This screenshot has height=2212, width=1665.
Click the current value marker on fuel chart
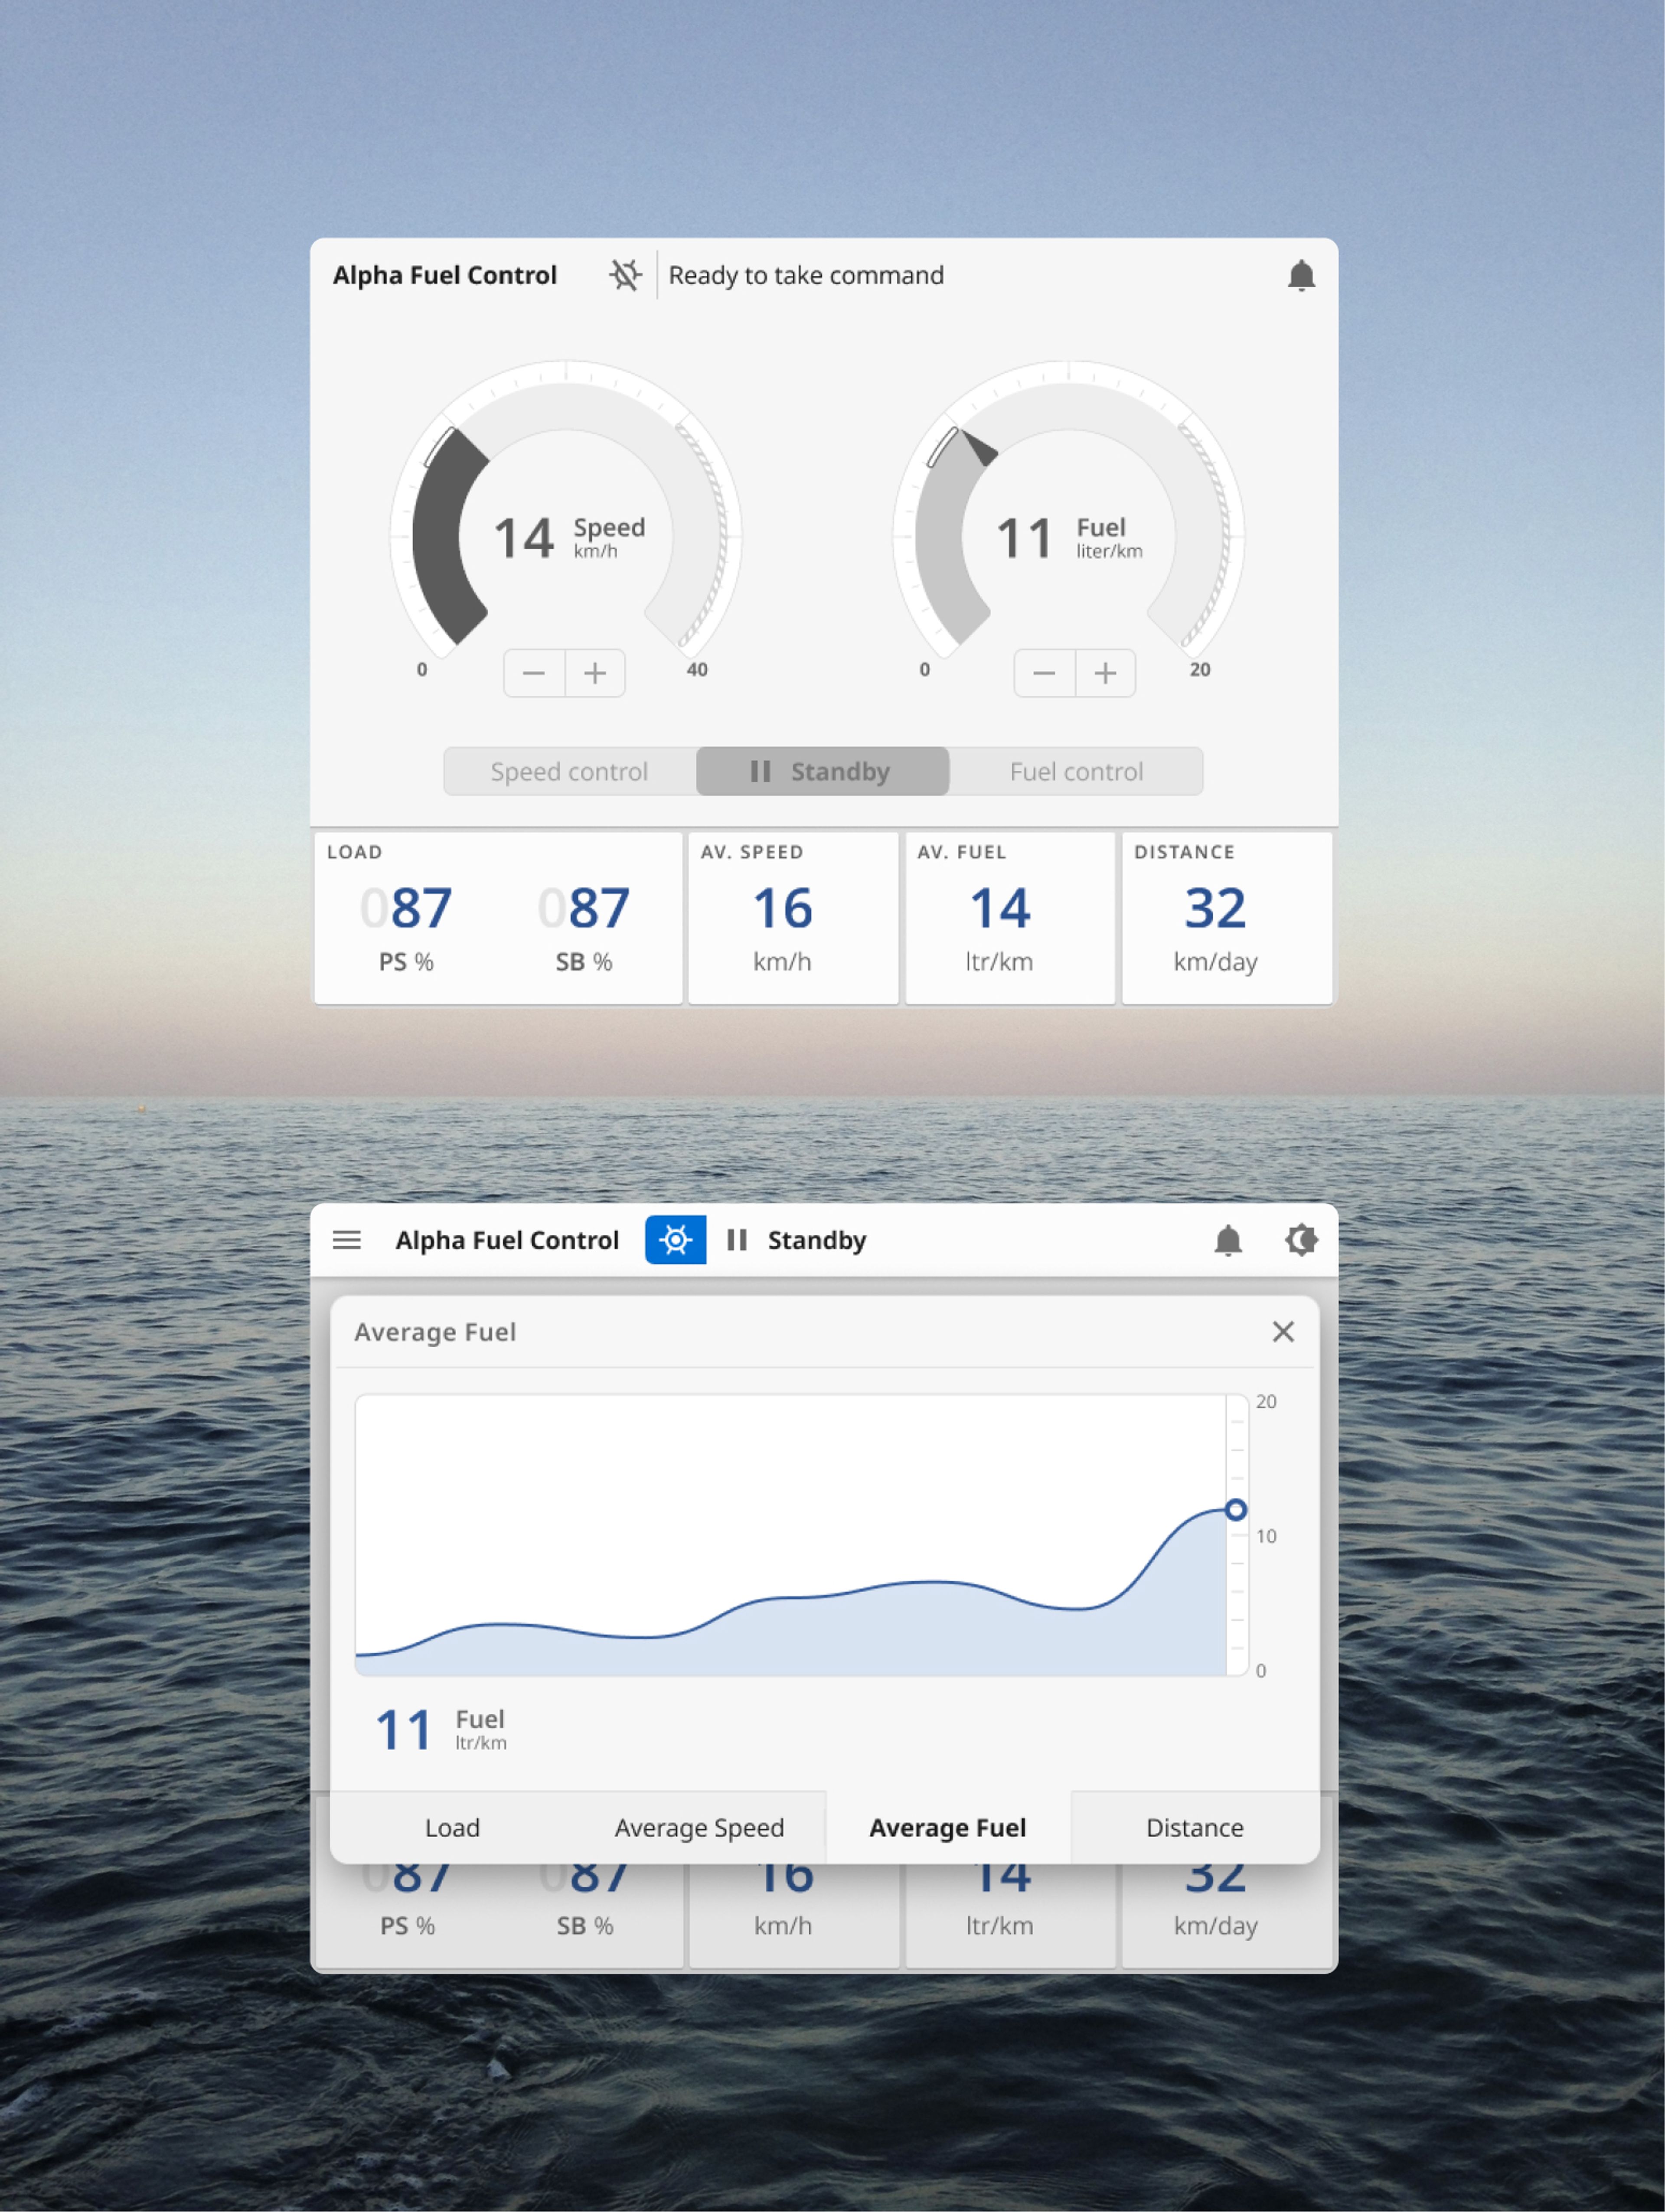[1236, 1510]
